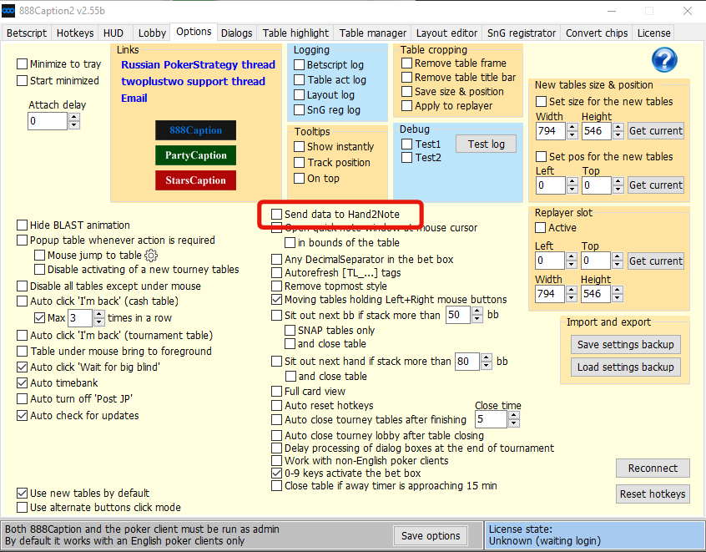Image resolution: width=706 pixels, height=552 pixels.
Task: Click the Reset hotkeys button
Action: tap(653, 494)
